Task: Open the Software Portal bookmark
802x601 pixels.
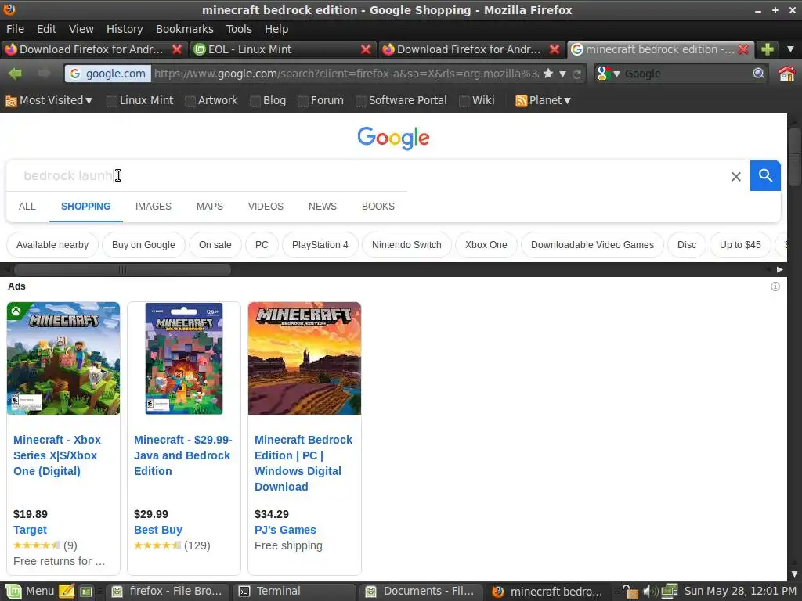Action: tap(402, 101)
